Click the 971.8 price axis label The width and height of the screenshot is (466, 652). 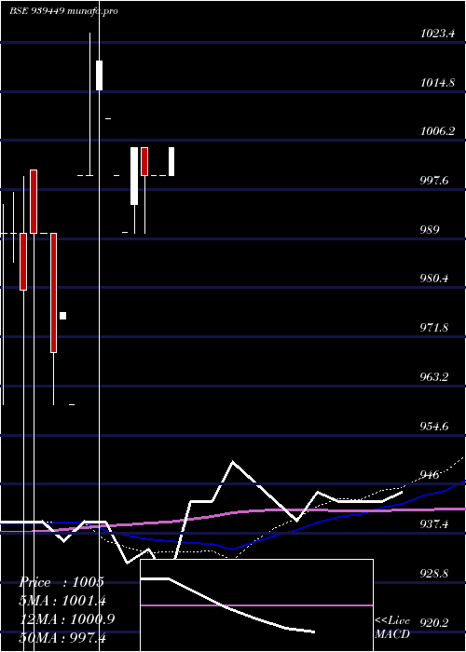tap(434, 328)
